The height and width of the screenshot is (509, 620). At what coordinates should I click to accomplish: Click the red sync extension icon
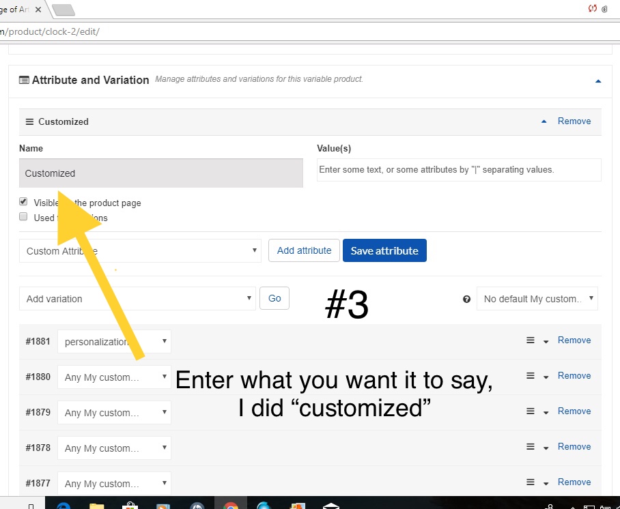pos(592,9)
